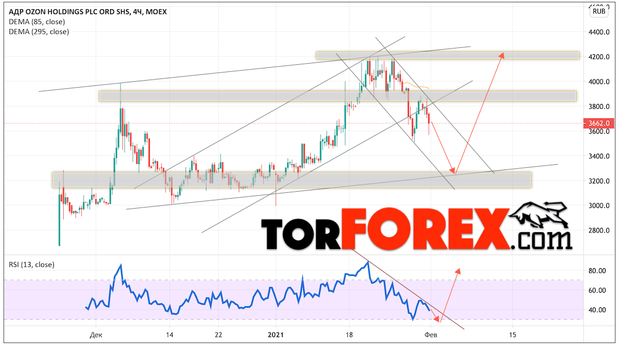
Task: Click the 4200.0 price axis label
Action: (599, 57)
